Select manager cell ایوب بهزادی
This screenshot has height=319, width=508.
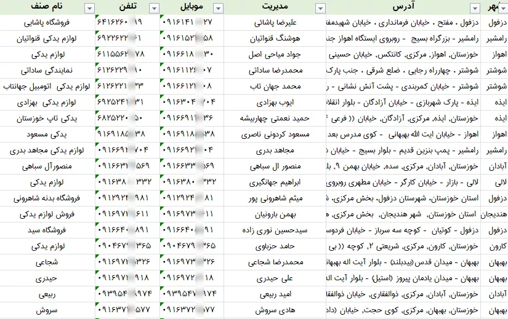(x=275, y=102)
